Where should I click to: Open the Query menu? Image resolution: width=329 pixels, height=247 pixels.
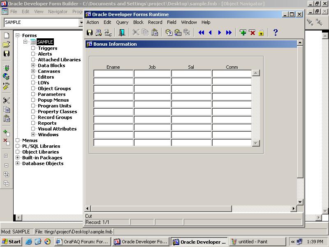pos(122,22)
